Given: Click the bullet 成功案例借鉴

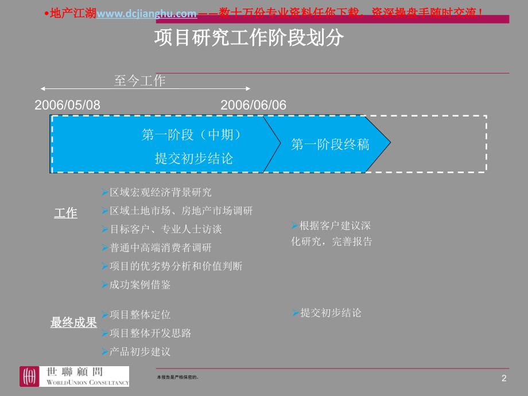Looking at the screenshot, I should pos(136,285).
